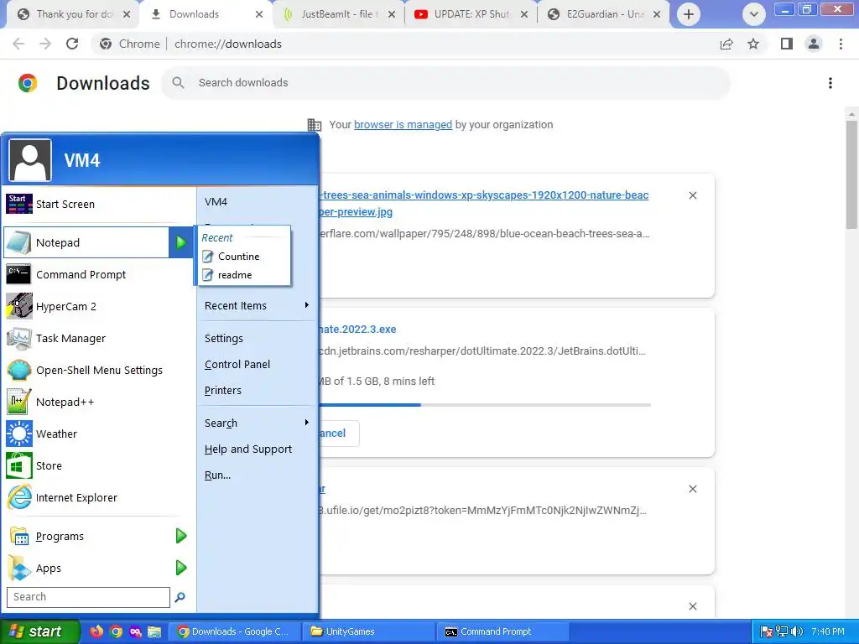The width and height of the screenshot is (859, 644).
Task: Click the start menu search magnifier icon
Action: (180, 597)
